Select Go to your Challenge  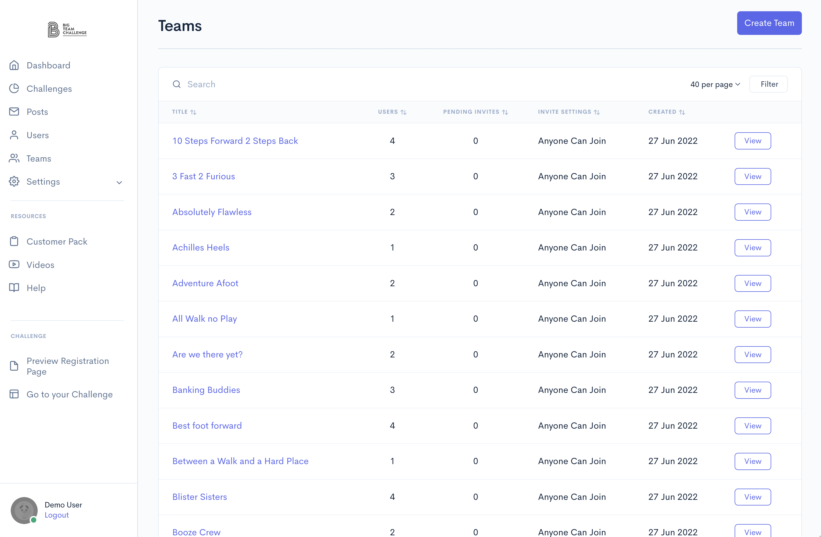pyautogui.click(x=70, y=394)
